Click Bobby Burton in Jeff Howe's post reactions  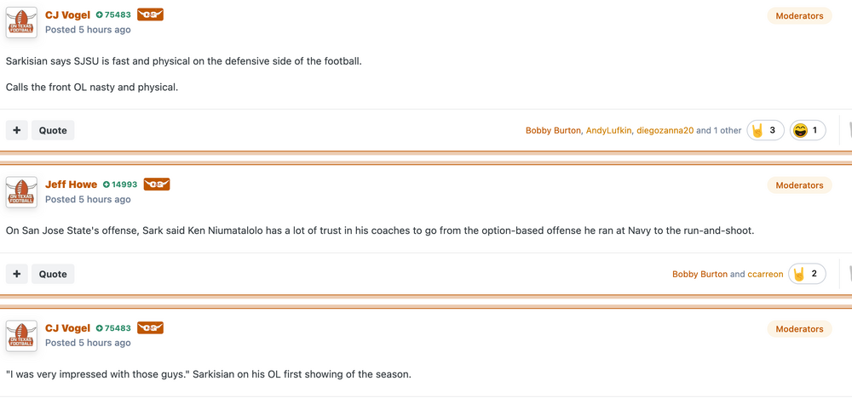tap(699, 275)
